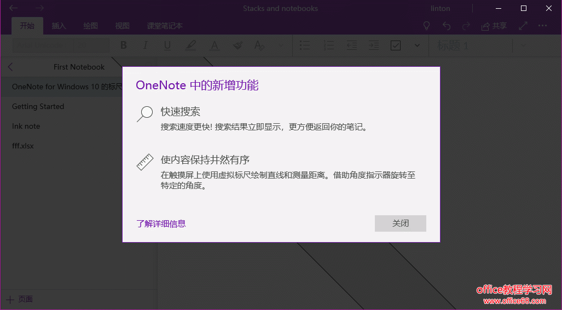This screenshot has width=562, height=310.
Task: Click the redo arrow icon
Action: (x=466, y=26)
